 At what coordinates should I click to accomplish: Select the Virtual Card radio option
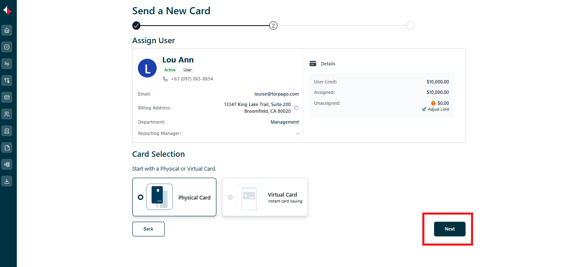230,197
